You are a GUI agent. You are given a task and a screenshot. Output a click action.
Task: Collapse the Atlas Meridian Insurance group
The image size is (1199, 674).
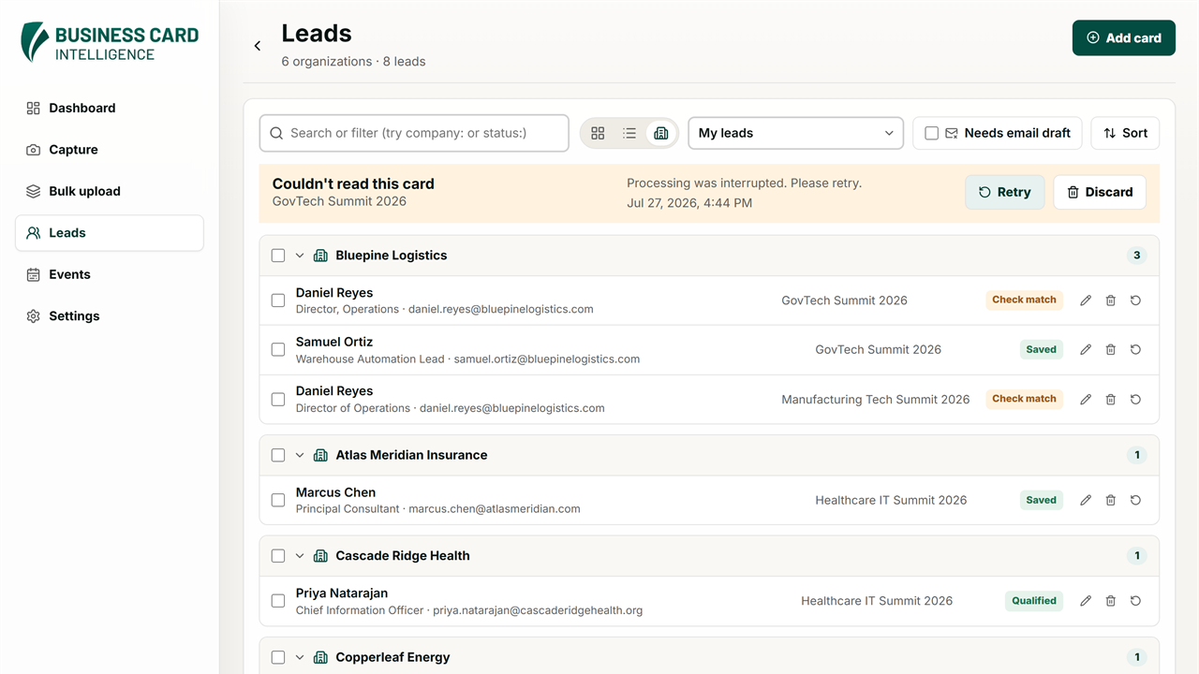(300, 455)
